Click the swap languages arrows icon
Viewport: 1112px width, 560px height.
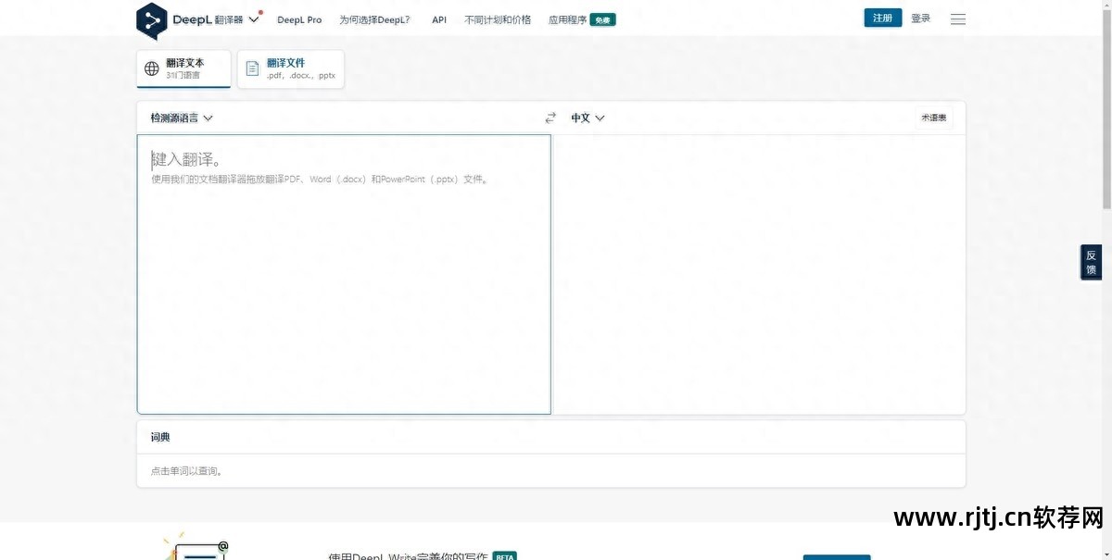[x=550, y=118]
